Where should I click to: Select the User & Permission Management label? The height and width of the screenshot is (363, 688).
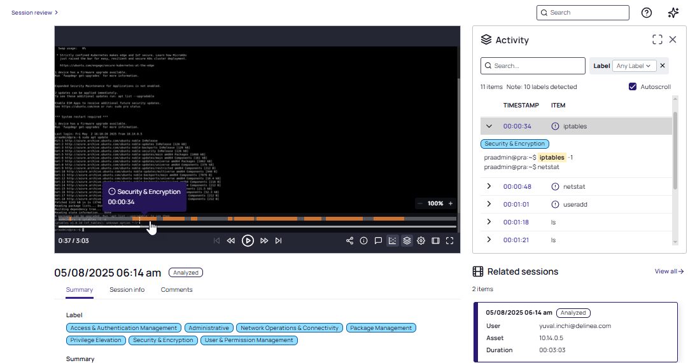pyautogui.click(x=249, y=340)
